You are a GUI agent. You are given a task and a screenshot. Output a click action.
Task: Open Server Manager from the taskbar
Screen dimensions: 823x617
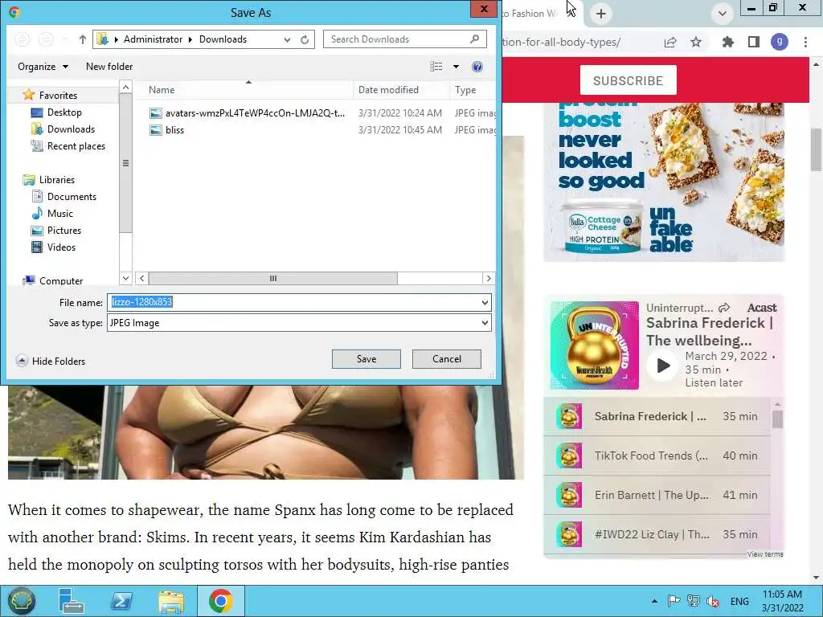[72, 601]
